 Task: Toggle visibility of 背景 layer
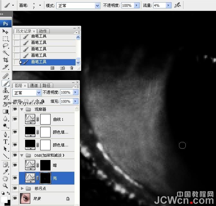[15, 199]
